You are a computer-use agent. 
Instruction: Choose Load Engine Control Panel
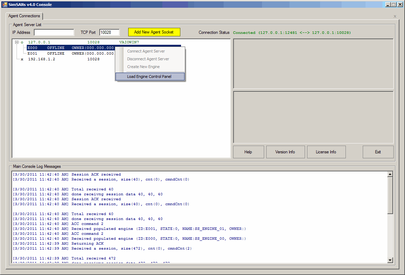pos(150,77)
